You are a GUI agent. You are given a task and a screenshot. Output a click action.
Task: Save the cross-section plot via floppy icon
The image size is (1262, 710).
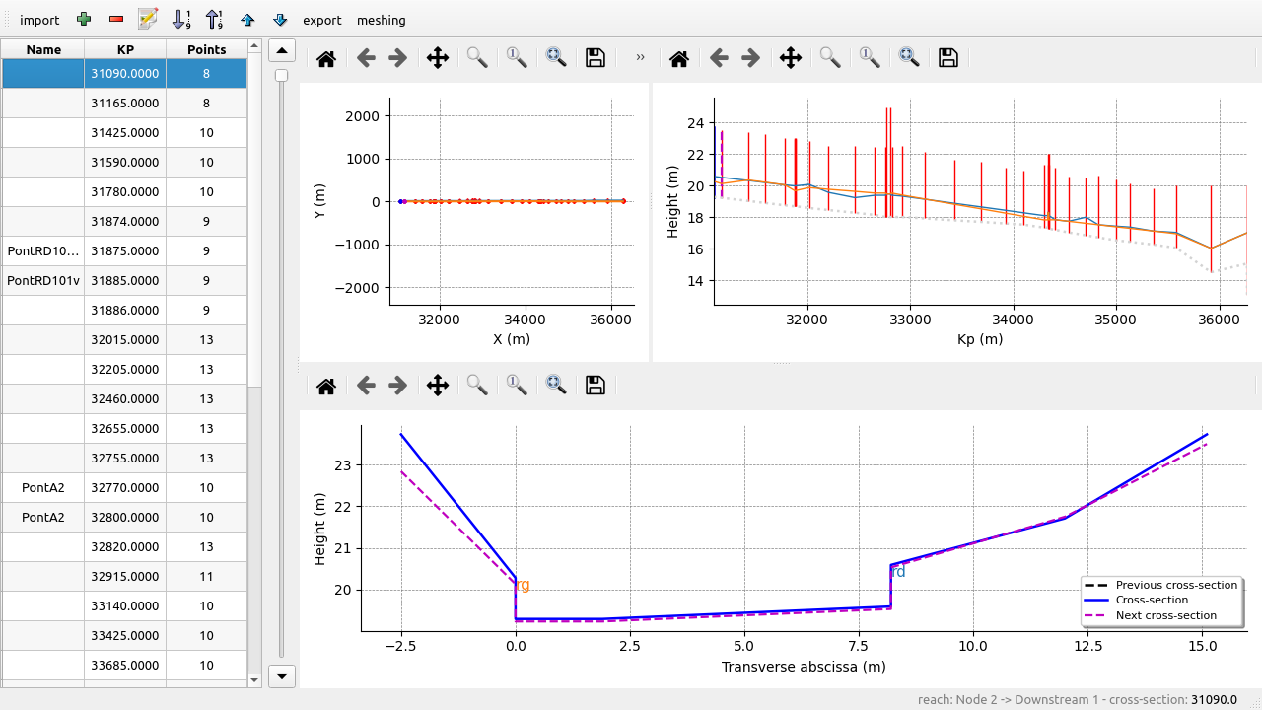(x=596, y=386)
